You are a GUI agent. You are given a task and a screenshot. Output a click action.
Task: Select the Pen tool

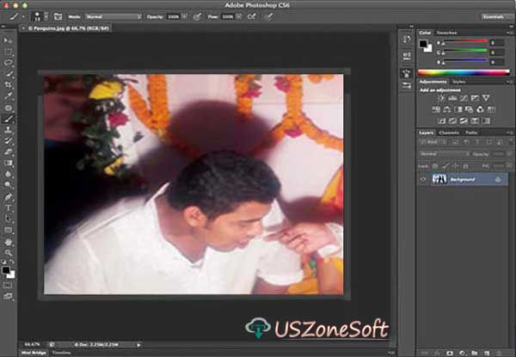tap(9, 197)
